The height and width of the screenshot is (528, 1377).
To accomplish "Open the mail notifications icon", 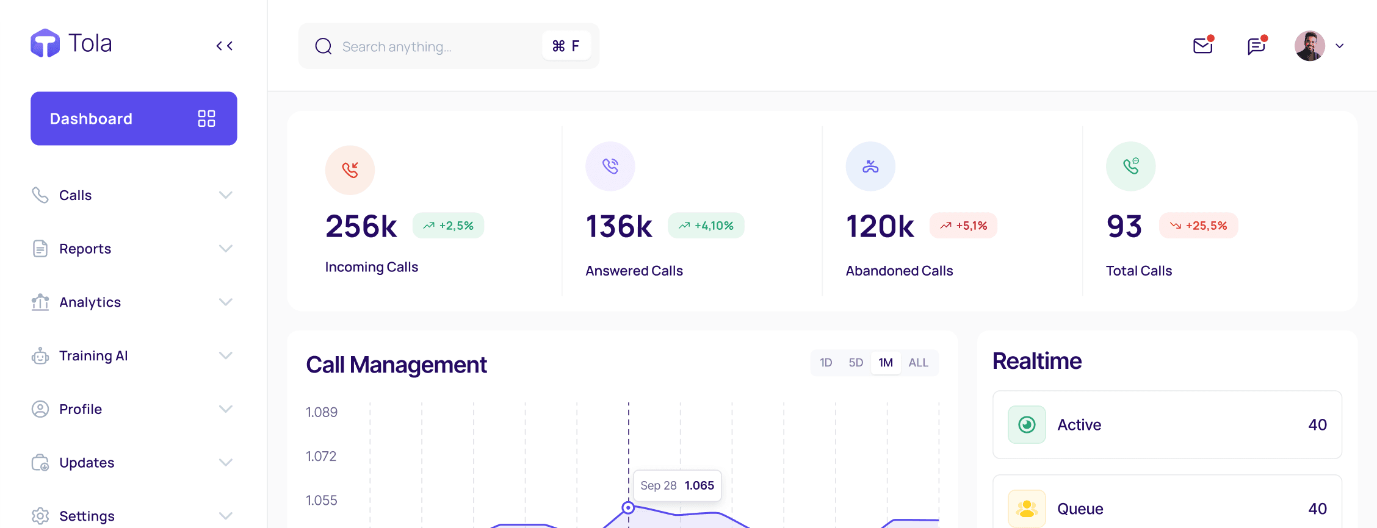I will (1204, 45).
